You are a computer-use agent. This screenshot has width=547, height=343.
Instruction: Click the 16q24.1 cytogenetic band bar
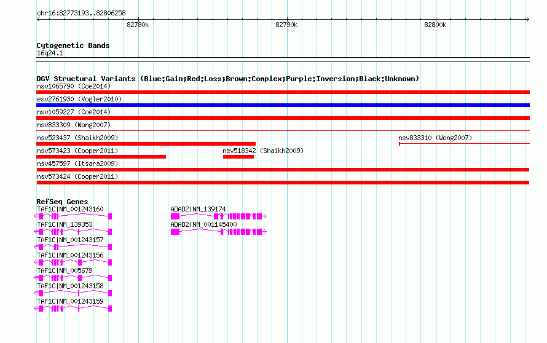pyautogui.click(x=283, y=60)
